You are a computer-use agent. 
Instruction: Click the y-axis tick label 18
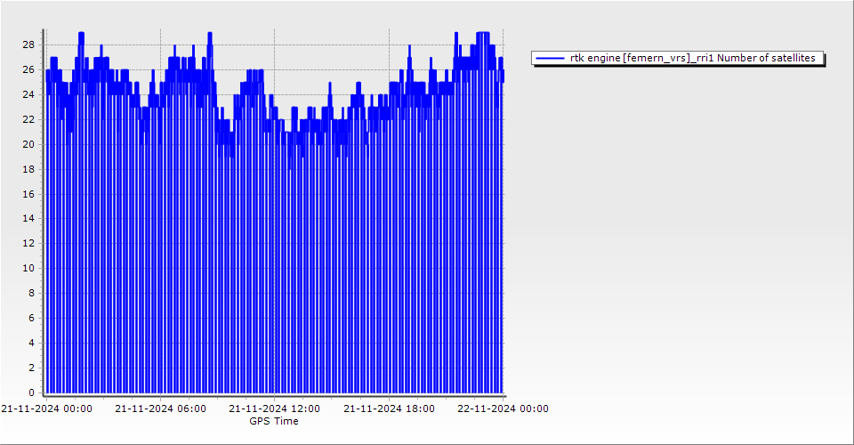point(28,169)
